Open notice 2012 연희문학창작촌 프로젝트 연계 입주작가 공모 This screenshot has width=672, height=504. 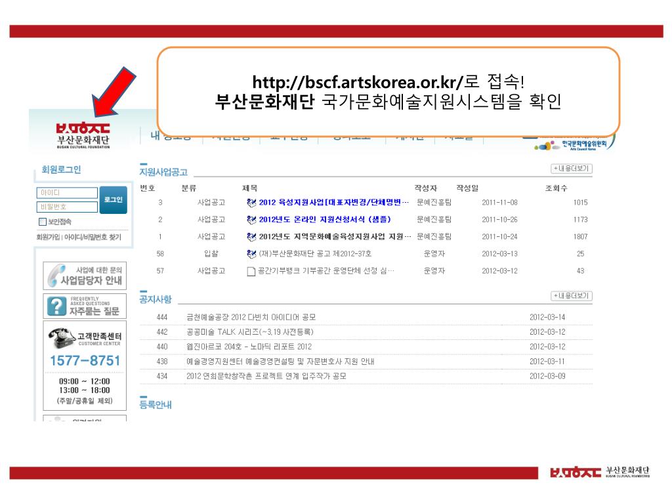tap(266, 376)
